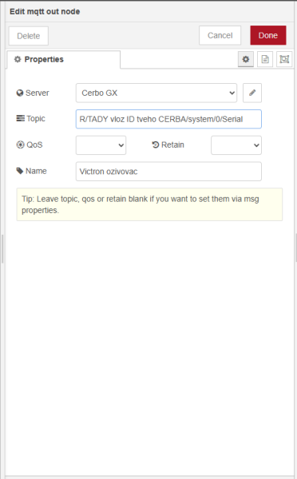This screenshot has width=297, height=479.
Task: Open the Server dropdown showing Cerbo GX
Action: coord(156,93)
